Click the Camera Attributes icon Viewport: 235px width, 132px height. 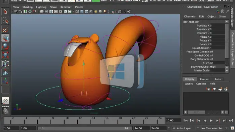tap(21, 11)
